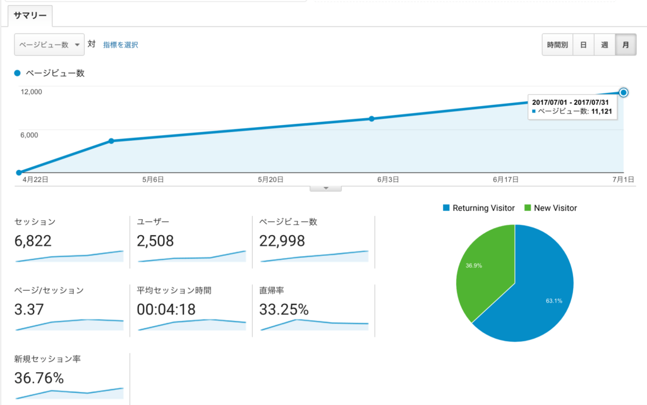This screenshot has height=405, width=647.
Task: Collapse the chart using the small down-arrow handle
Action: pos(325,188)
